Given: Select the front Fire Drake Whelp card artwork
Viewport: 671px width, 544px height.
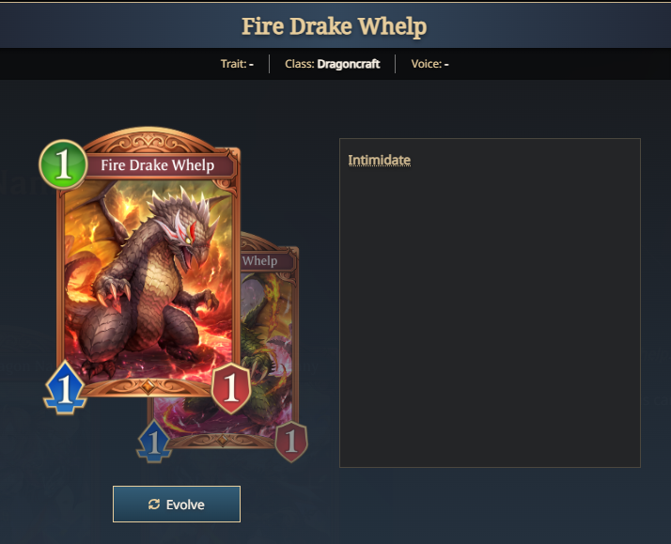Looking at the screenshot, I should tap(148, 280).
